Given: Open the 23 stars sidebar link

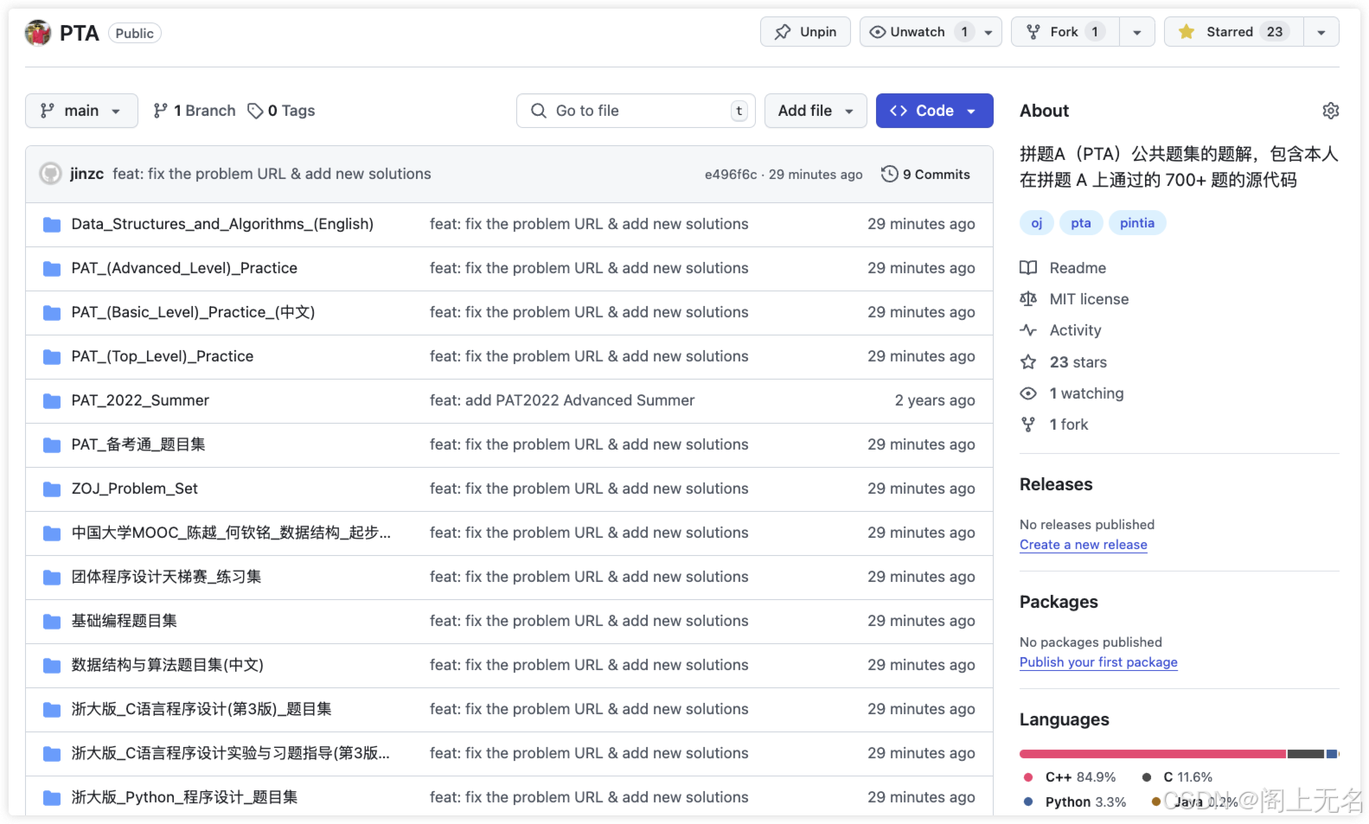Looking at the screenshot, I should [x=1078, y=362].
